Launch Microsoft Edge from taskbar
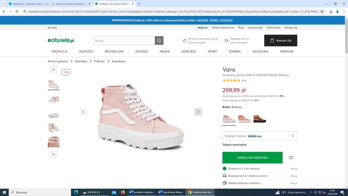The image size is (348, 196). pos(76,192)
